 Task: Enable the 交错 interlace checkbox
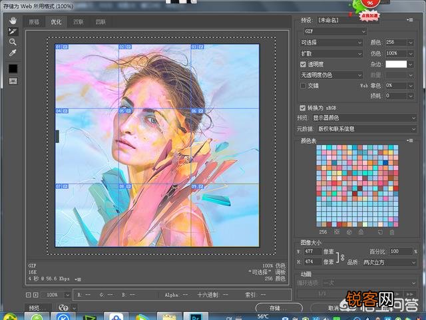pyautogui.click(x=303, y=86)
